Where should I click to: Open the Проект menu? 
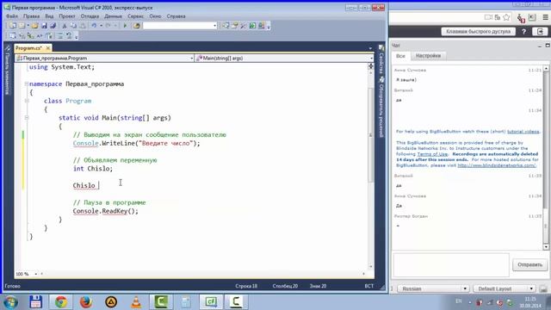pos(67,16)
